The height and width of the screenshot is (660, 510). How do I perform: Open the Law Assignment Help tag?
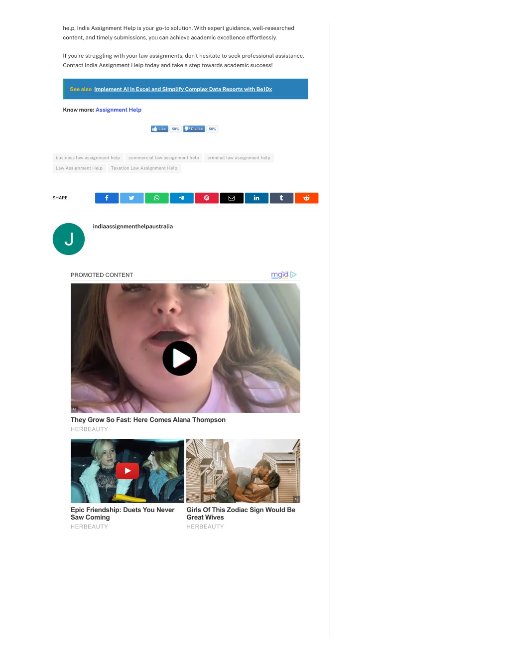[x=79, y=168]
